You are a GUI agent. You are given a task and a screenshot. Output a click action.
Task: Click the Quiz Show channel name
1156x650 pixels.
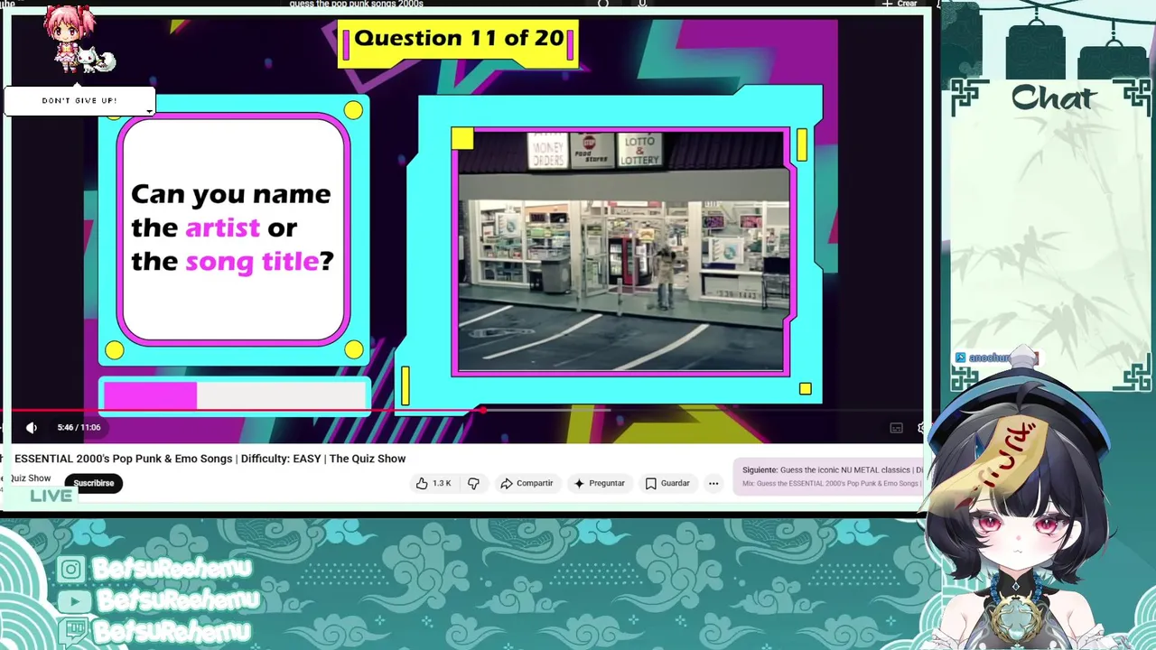(29, 478)
